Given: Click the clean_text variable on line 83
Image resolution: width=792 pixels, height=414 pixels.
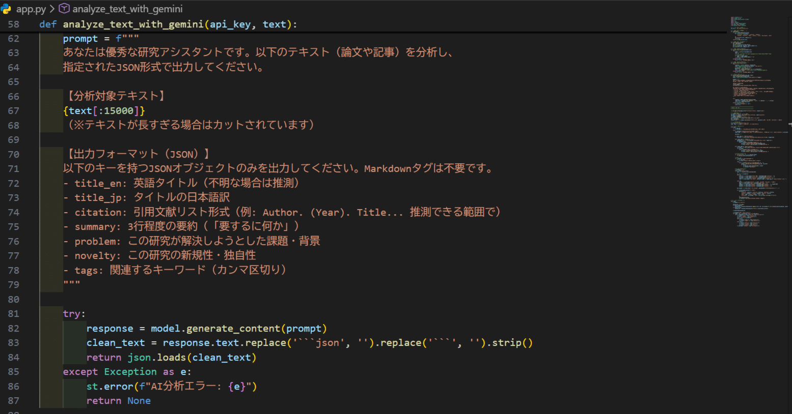Looking at the screenshot, I should click(x=116, y=342).
